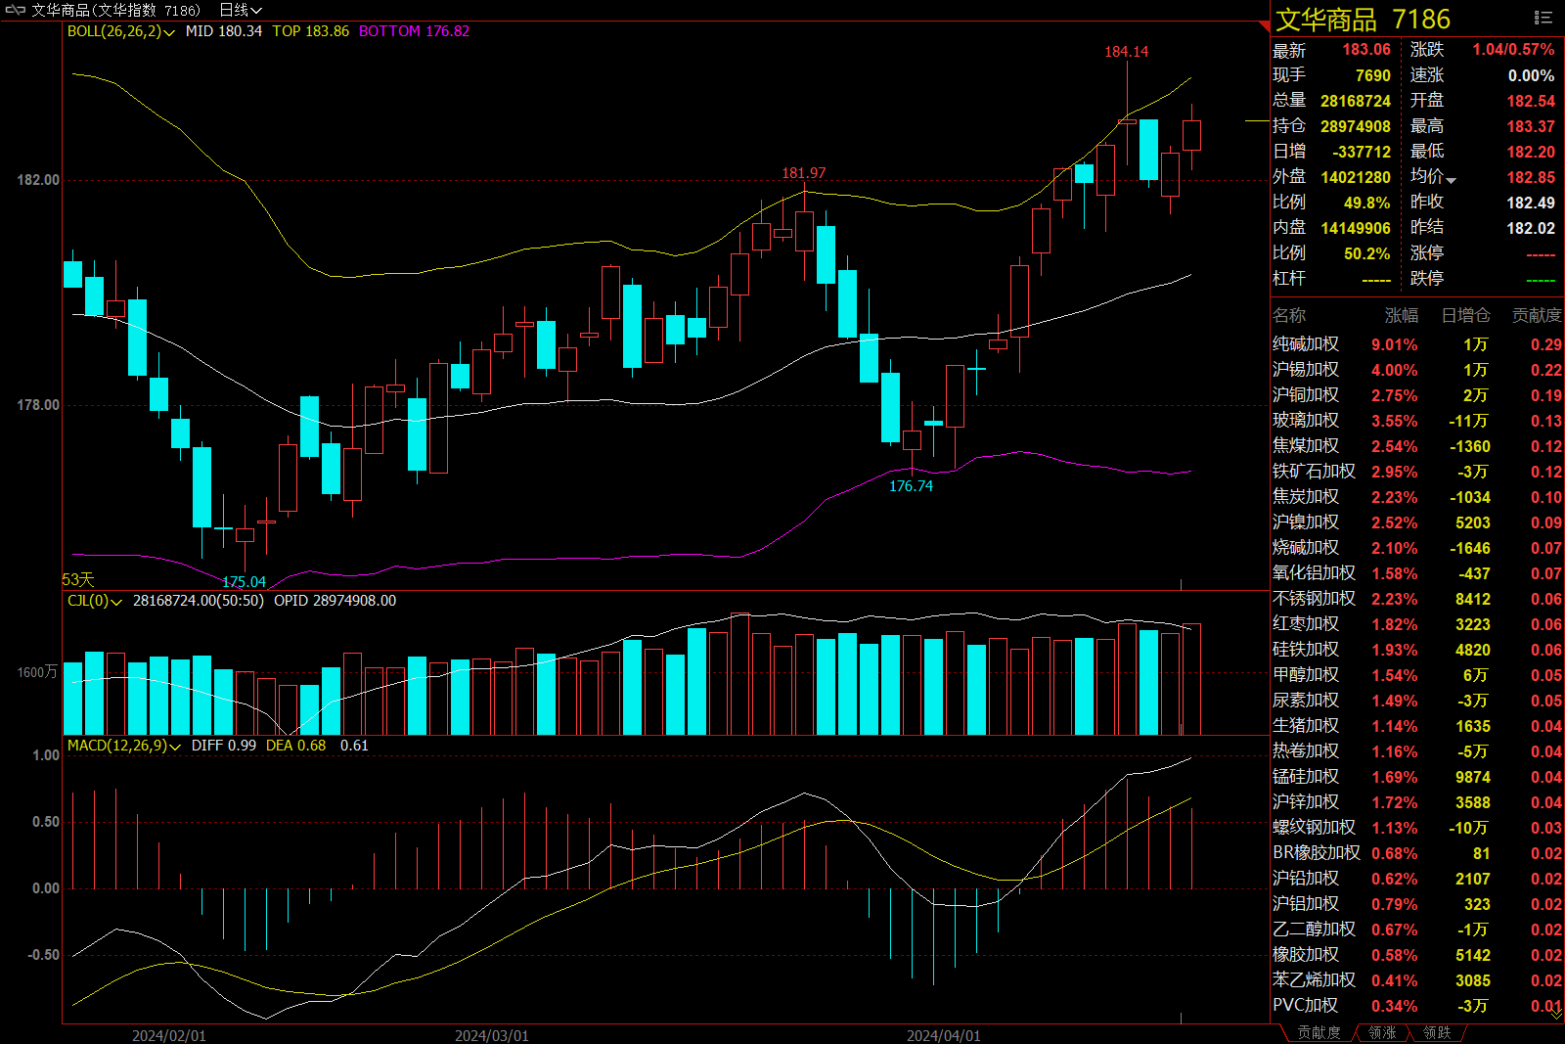1565x1044 pixels.
Task: Open the 日线 period dropdown
Action: click(241, 10)
